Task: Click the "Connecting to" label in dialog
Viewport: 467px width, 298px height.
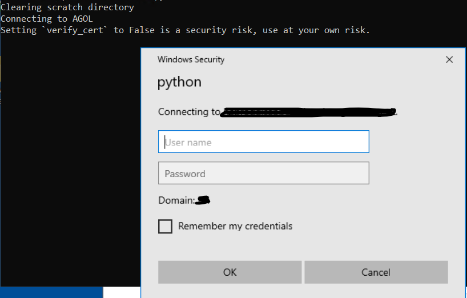Action: [188, 112]
